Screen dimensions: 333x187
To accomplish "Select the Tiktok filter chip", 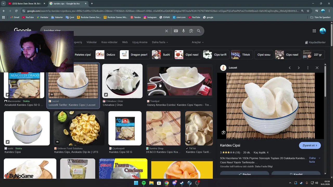I will point(242,55).
